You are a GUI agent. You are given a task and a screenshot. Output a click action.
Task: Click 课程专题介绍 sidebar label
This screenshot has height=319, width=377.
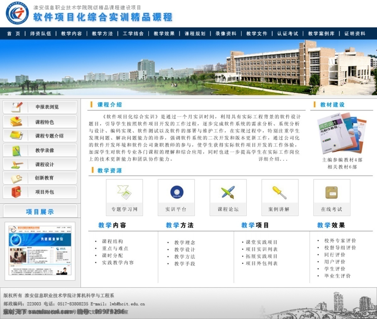49,136
